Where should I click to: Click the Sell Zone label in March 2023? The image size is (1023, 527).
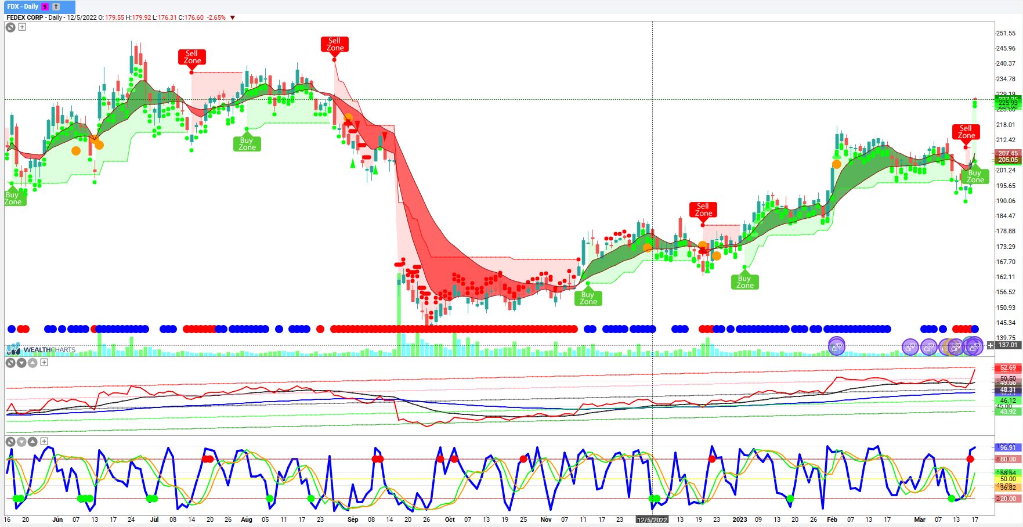[966, 132]
